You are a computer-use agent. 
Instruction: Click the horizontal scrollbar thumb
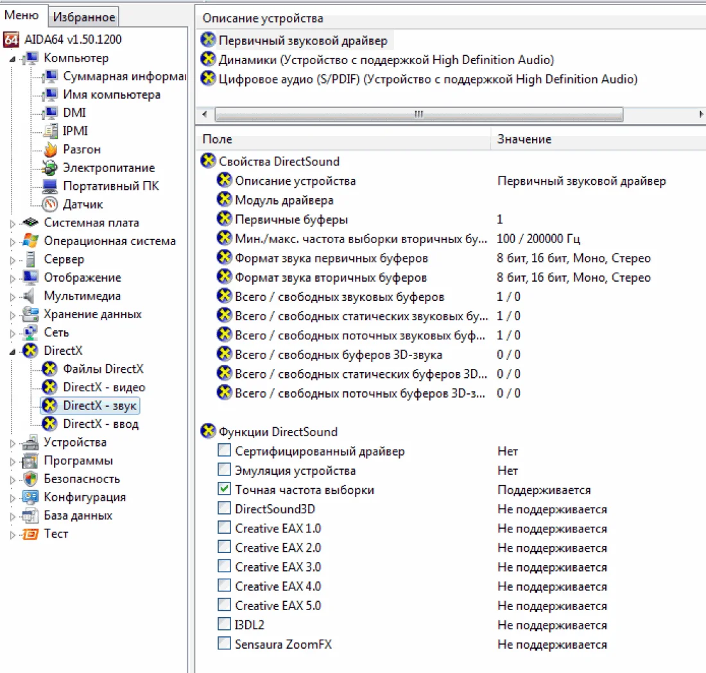click(x=418, y=114)
